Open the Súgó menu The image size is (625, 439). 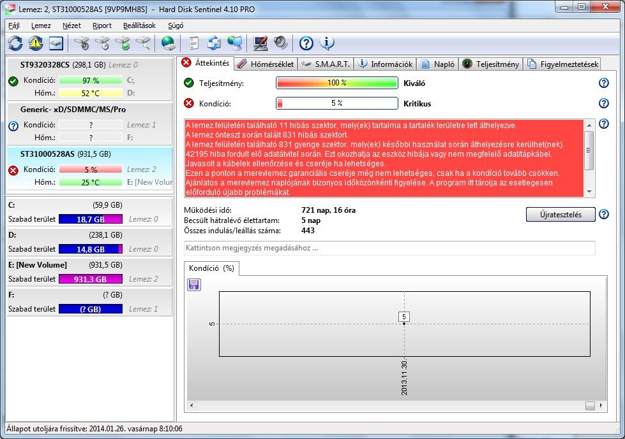point(176,25)
